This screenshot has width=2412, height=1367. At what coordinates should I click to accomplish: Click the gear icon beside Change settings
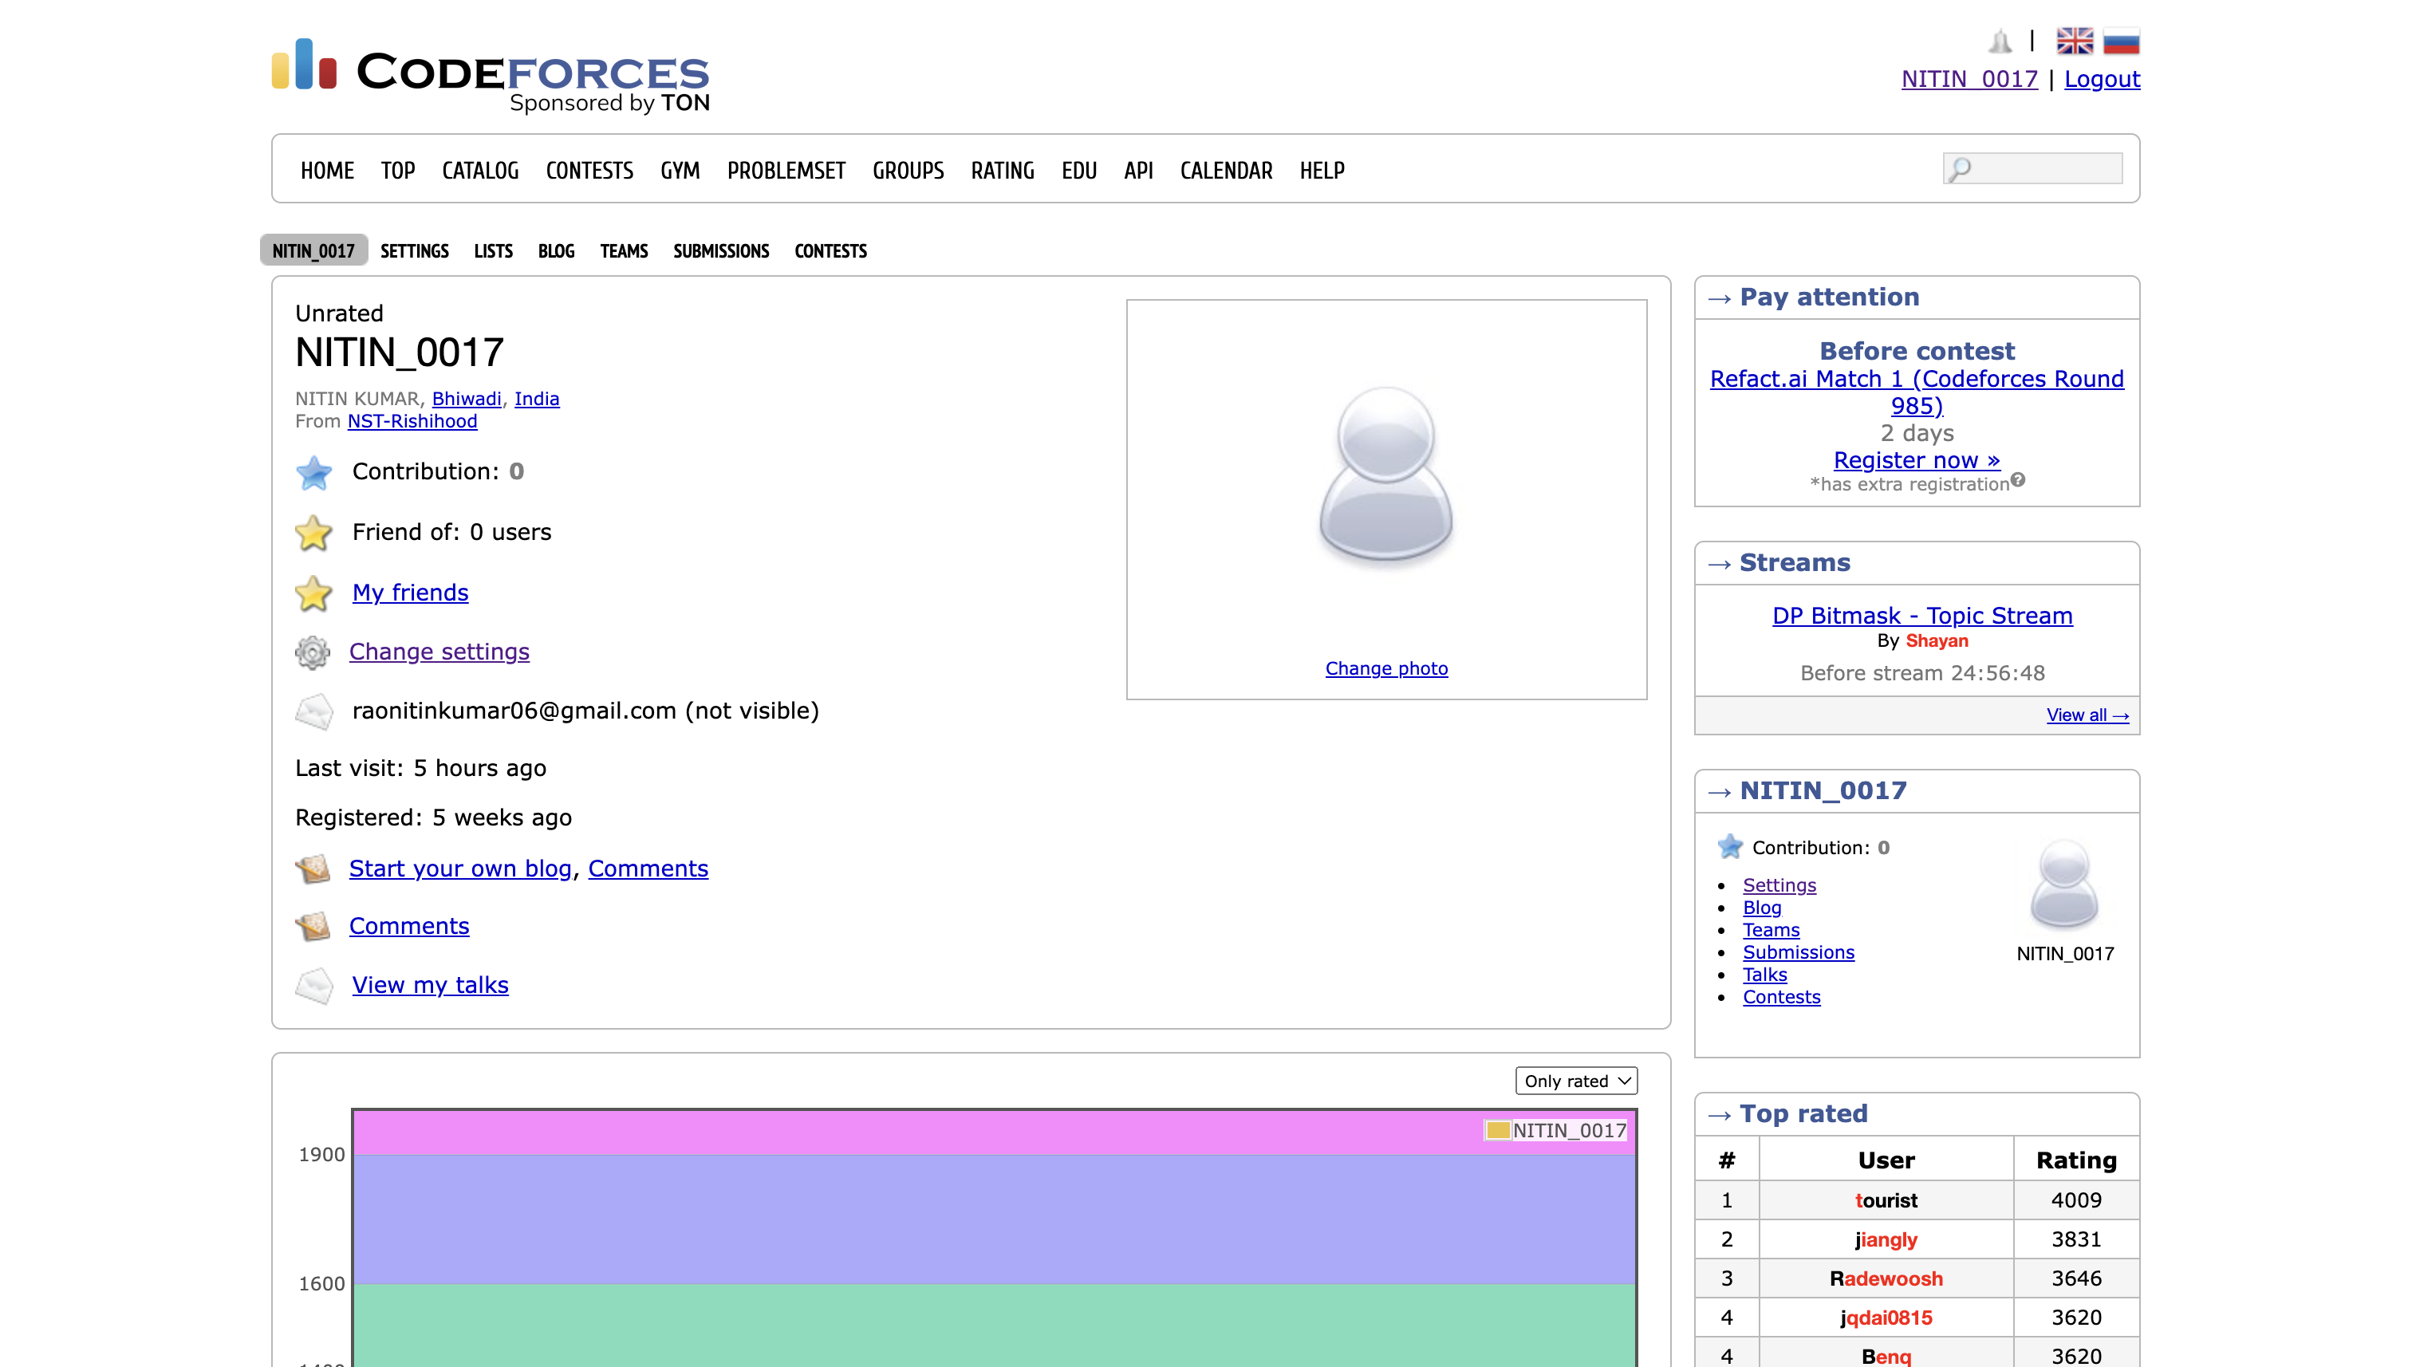coord(313,652)
